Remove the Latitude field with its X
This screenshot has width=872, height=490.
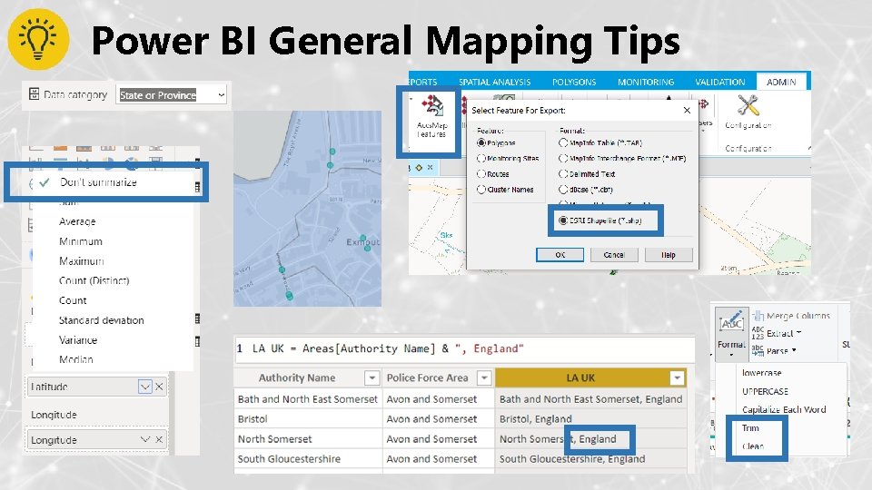click(x=159, y=387)
